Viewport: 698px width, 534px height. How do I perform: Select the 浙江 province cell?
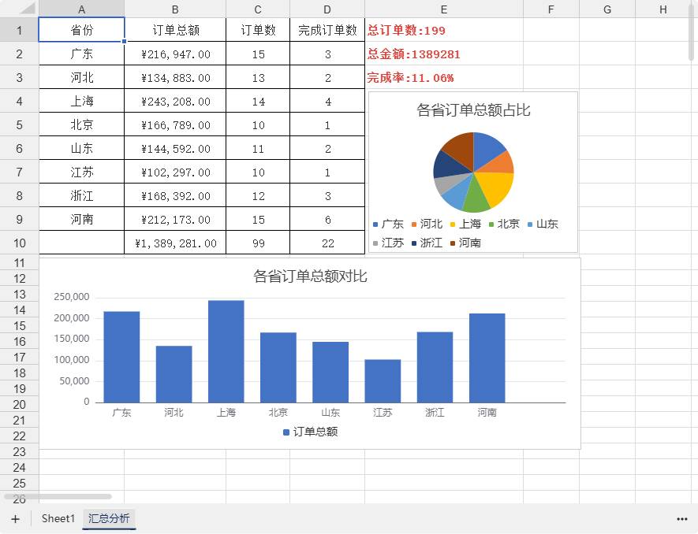coord(81,195)
